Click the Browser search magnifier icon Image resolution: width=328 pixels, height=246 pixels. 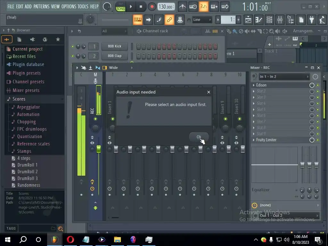[x=61, y=228]
